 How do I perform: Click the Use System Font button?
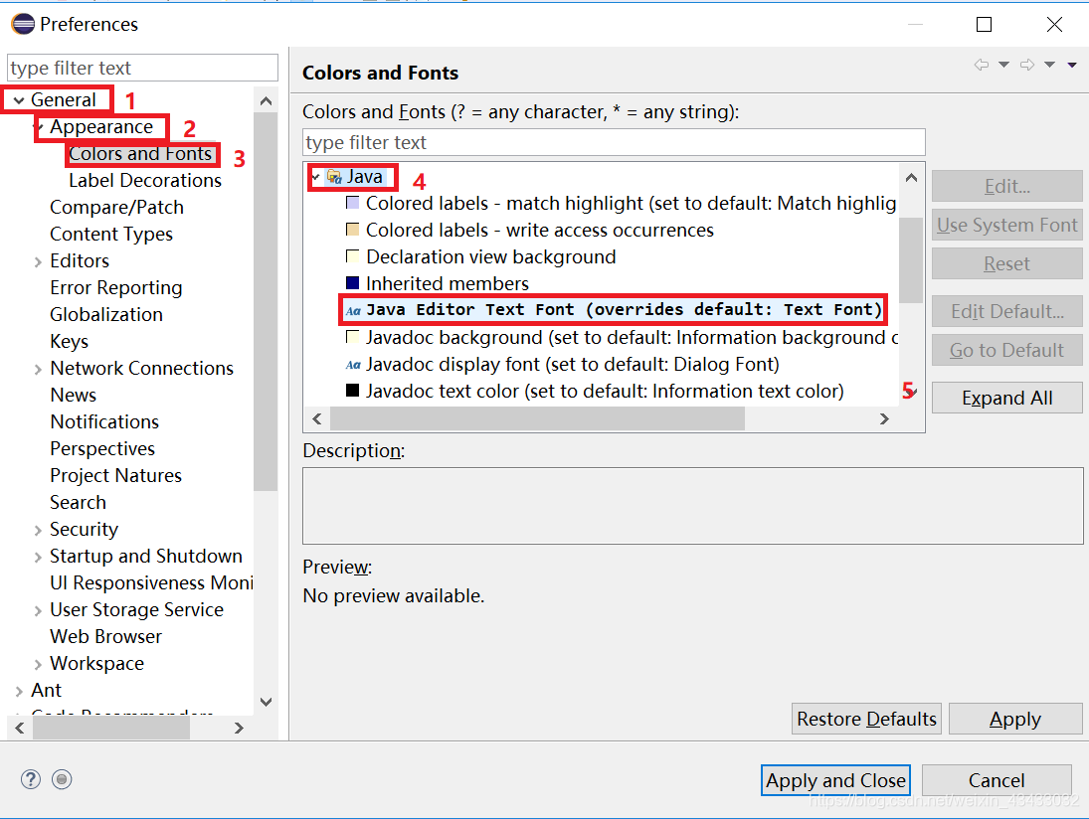coord(1007,225)
